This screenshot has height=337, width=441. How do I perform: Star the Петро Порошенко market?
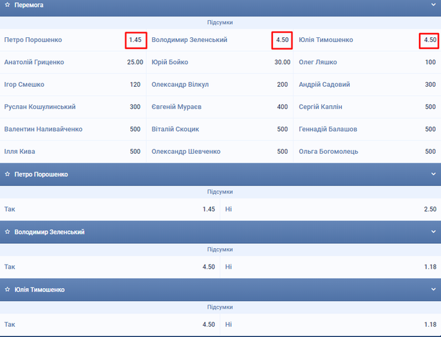tap(7, 174)
